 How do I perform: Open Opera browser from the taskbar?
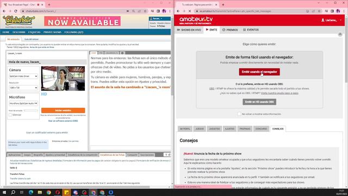58,192
